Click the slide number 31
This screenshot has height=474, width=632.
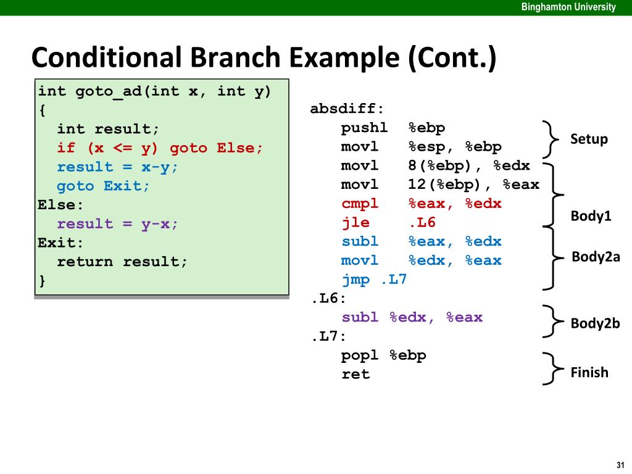tap(620, 465)
